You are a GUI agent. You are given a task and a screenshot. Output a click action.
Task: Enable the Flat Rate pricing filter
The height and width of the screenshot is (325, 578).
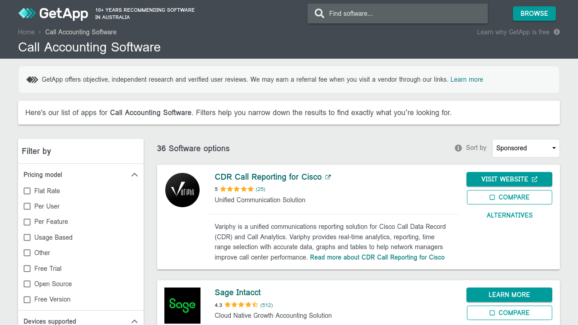(x=27, y=191)
